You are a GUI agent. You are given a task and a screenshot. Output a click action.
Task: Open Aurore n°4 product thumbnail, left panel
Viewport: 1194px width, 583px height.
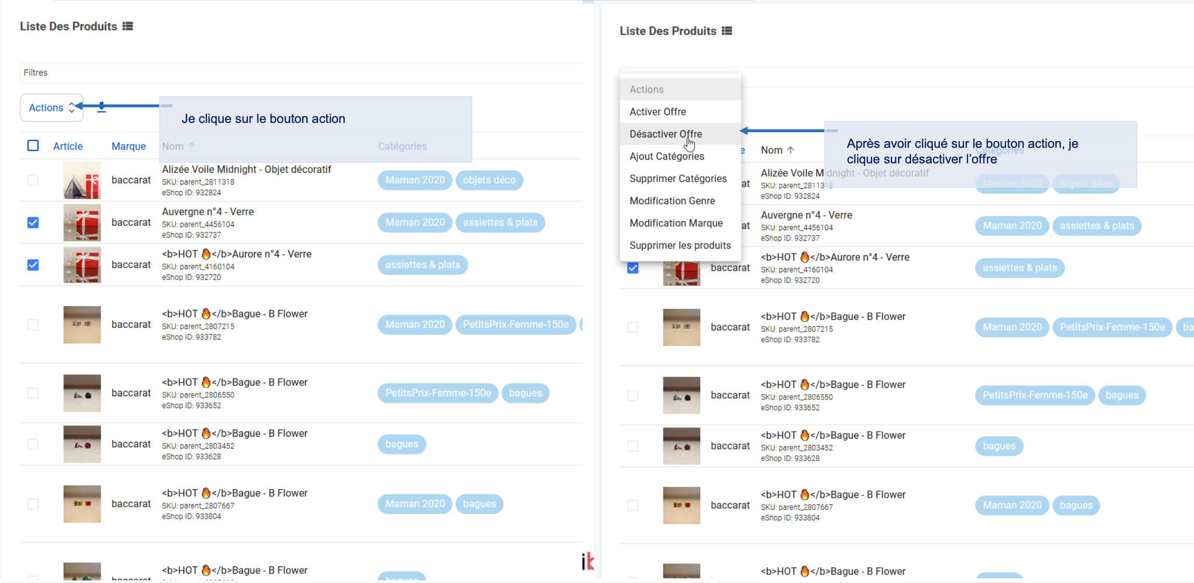[x=82, y=265]
